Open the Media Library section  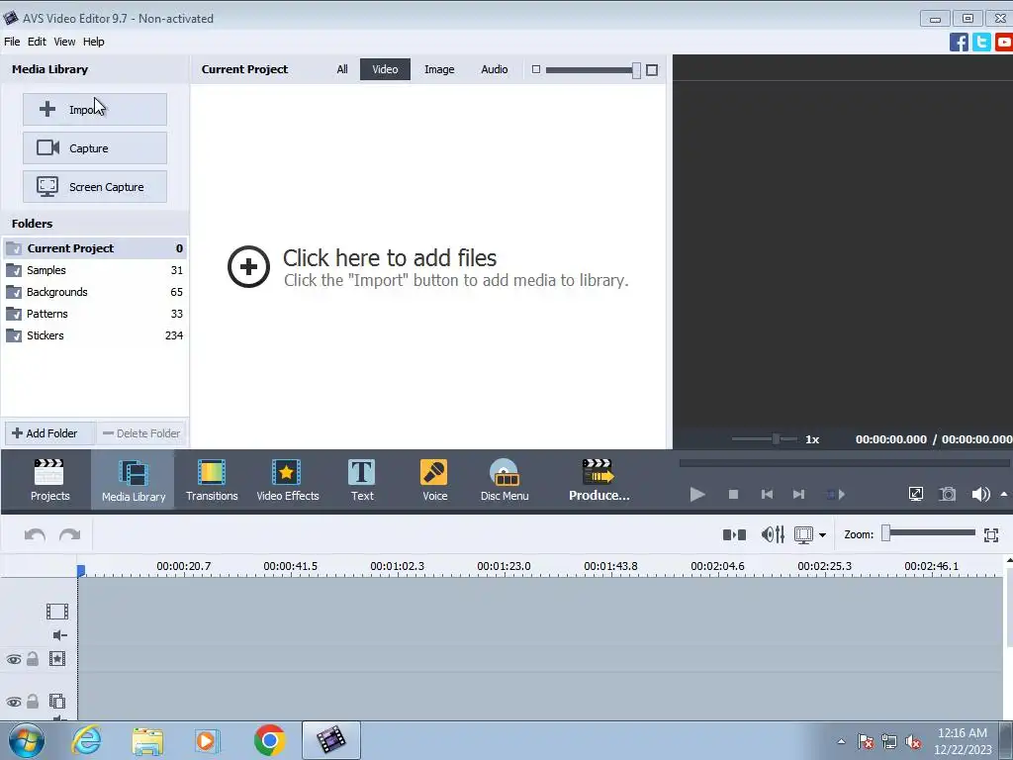tap(134, 480)
